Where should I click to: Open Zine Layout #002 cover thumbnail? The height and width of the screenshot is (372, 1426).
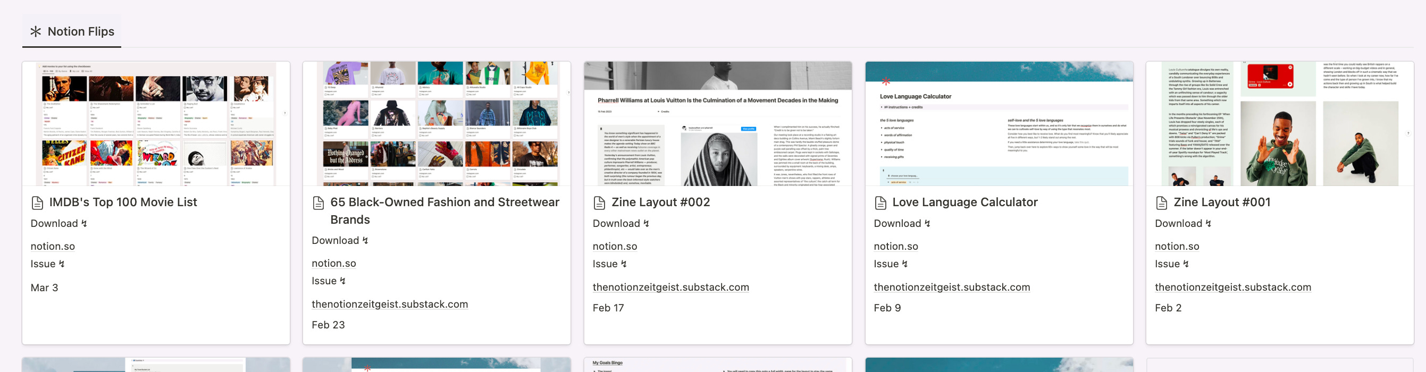tap(718, 123)
